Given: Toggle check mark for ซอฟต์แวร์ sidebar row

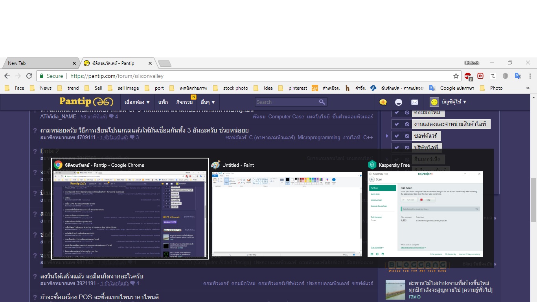Looking at the screenshot, I should 397,136.
